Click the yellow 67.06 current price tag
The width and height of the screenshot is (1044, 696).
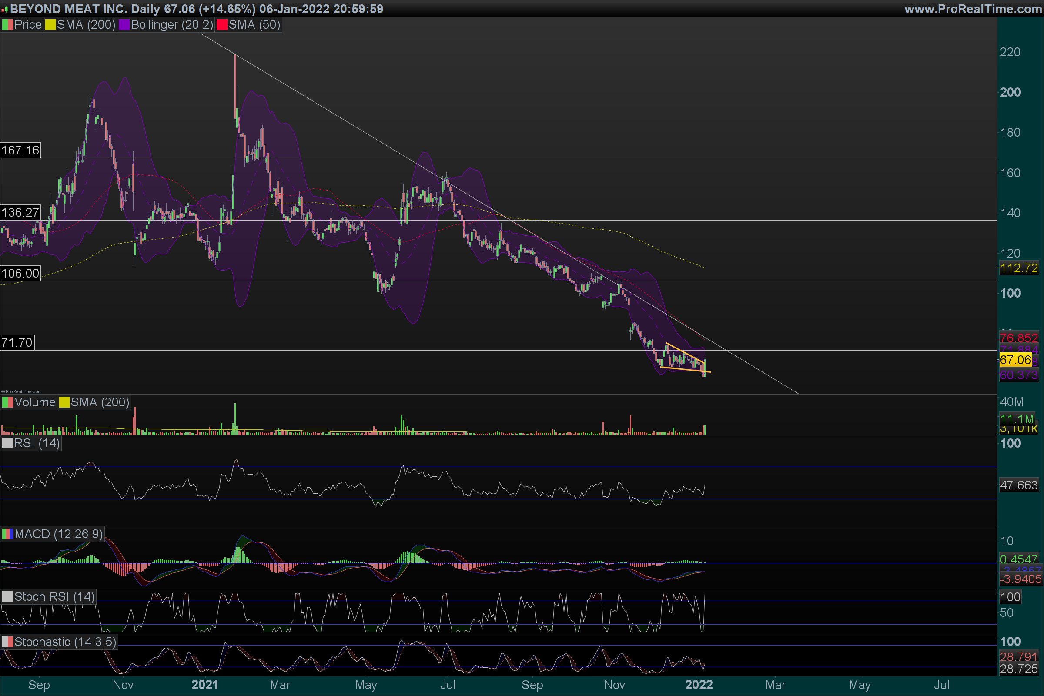tap(1015, 360)
